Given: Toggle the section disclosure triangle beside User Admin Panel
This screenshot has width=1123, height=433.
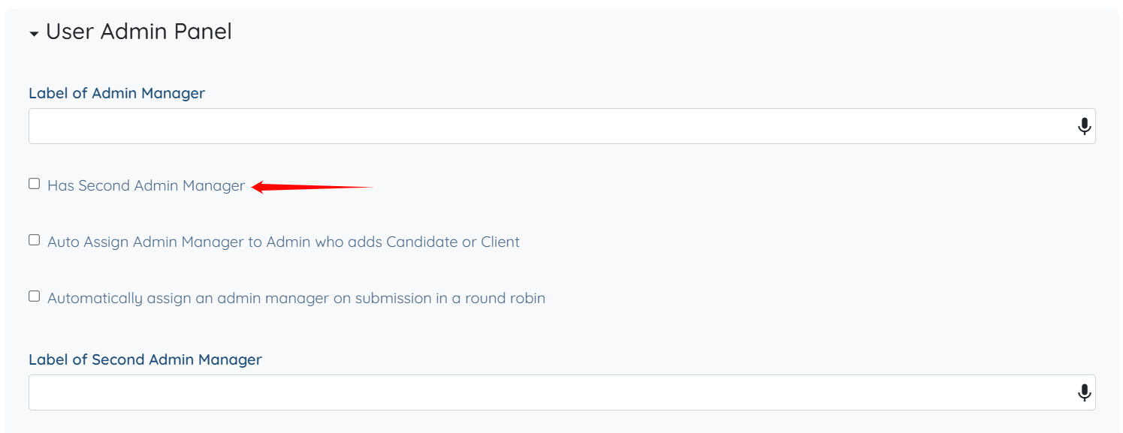Looking at the screenshot, I should [34, 35].
